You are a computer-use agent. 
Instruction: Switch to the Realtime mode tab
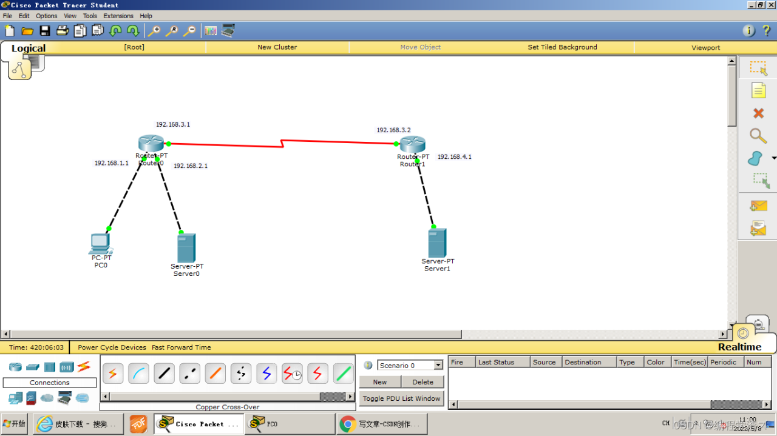(739, 347)
